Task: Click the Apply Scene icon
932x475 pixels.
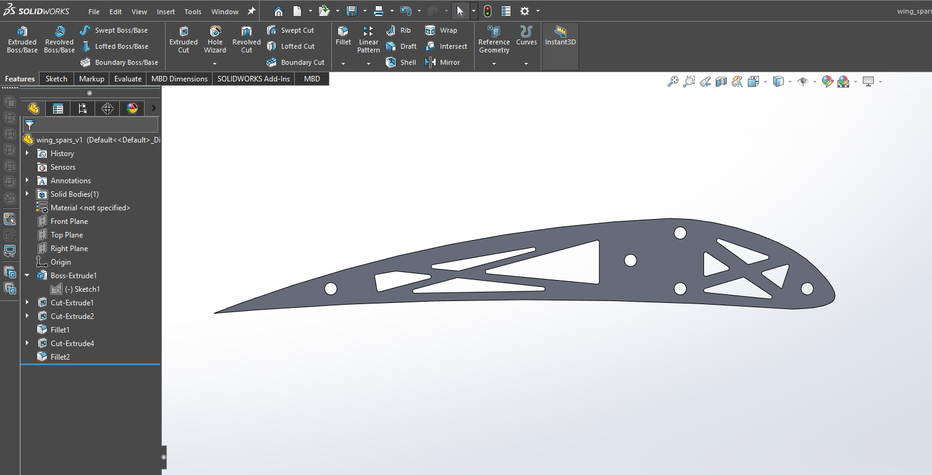Action: pos(843,81)
